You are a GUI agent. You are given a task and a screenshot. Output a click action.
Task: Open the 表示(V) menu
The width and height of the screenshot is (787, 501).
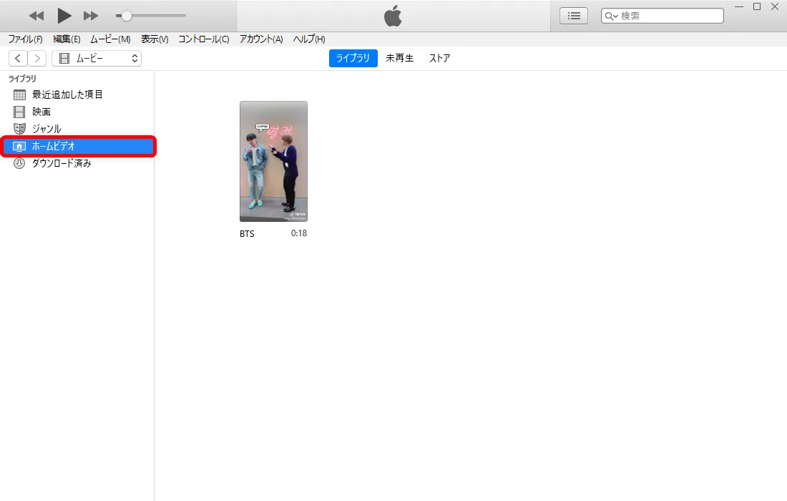coord(155,39)
